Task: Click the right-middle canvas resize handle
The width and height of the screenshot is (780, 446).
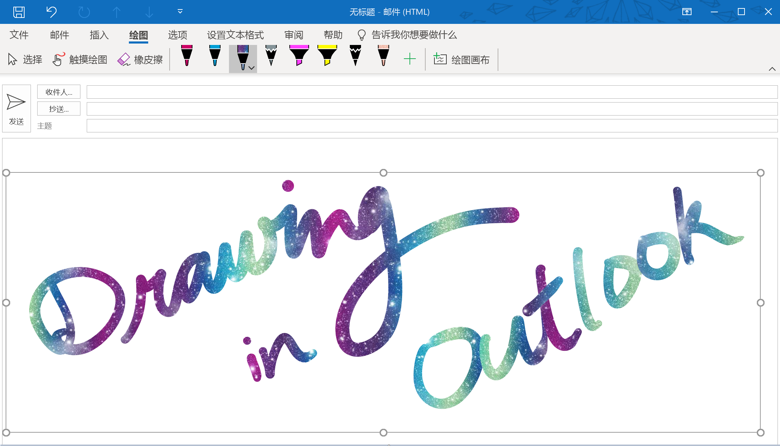Action: 761,303
